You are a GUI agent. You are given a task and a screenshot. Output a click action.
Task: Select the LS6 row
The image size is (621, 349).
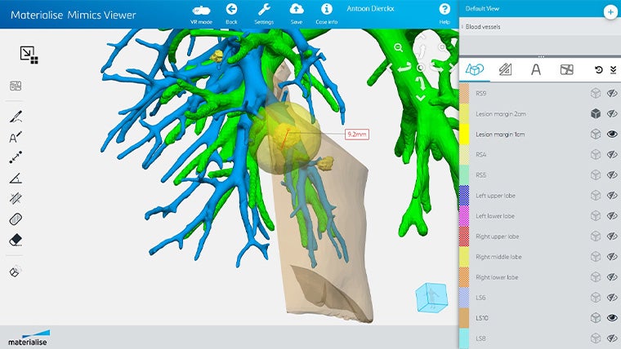[x=540, y=298]
